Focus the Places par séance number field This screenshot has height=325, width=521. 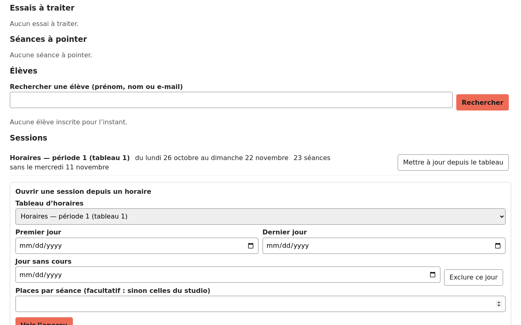(x=260, y=304)
